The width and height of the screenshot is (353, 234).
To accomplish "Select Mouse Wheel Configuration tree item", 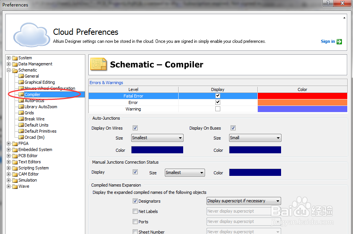I will [x=50, y=88].
